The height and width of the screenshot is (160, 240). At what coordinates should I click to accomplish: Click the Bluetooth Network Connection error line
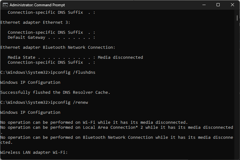tap(117, 137)
